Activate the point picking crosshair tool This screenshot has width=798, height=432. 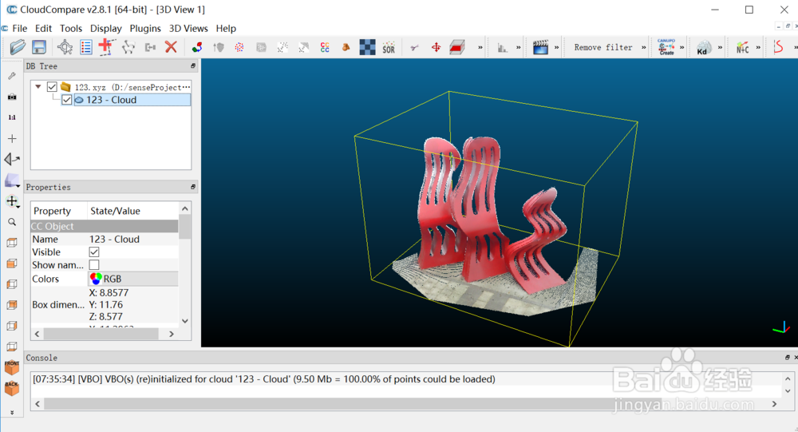pos(65,47)
